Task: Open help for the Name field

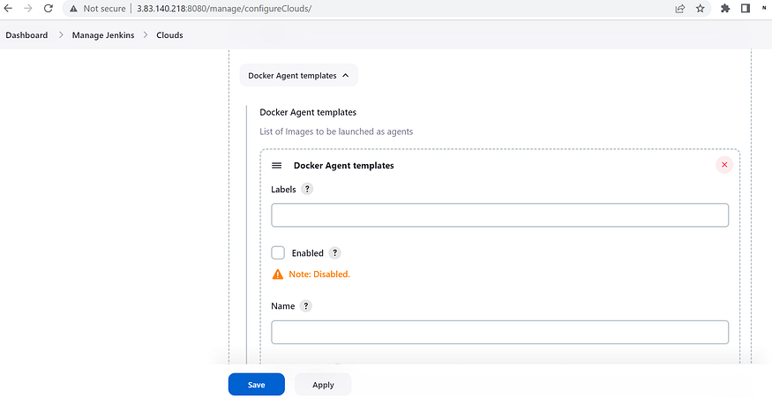Action: [x=306, y=306]
